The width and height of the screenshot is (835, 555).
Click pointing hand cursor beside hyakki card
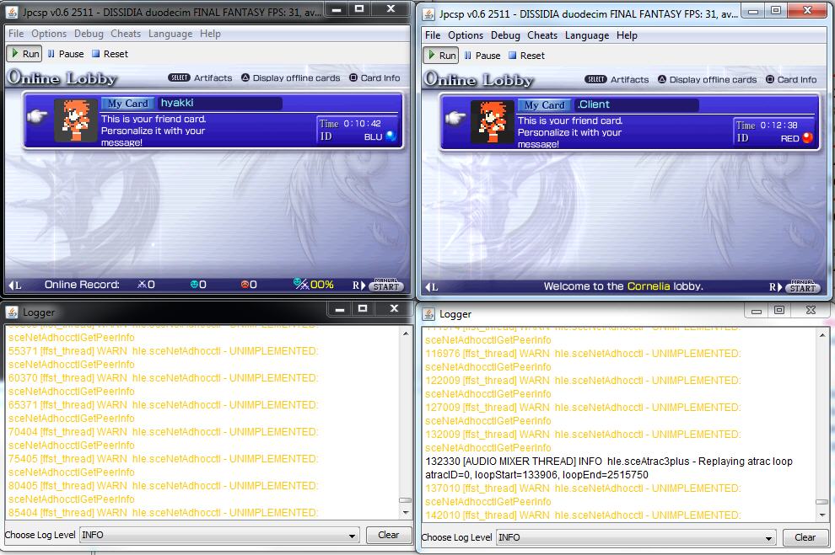click(37, 115)
